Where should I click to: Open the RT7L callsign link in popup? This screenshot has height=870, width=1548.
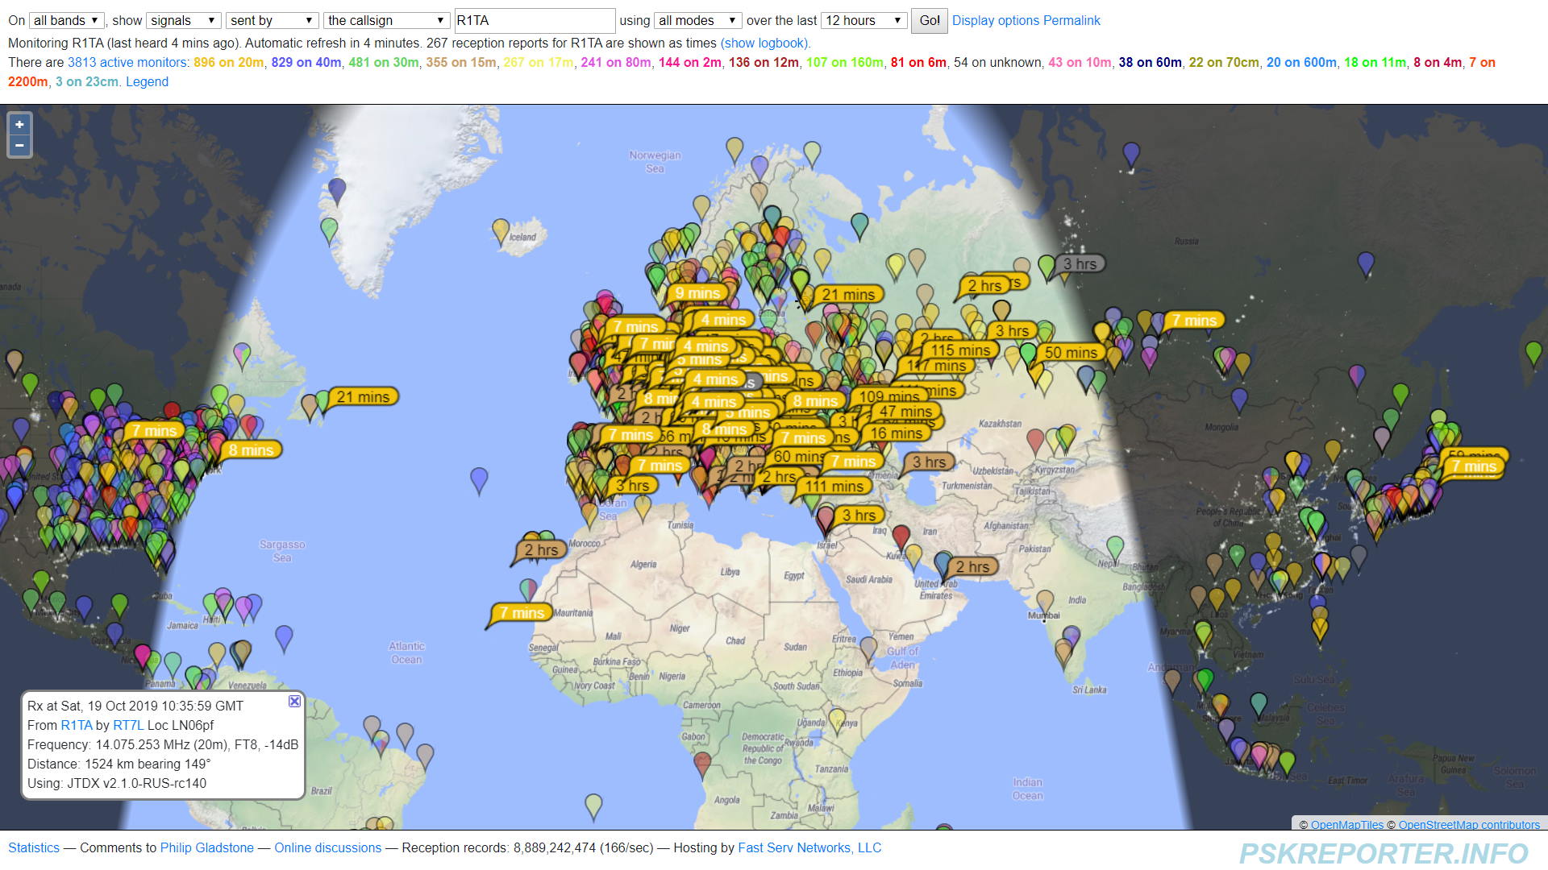pyautogui.click(x=128, y=725)
